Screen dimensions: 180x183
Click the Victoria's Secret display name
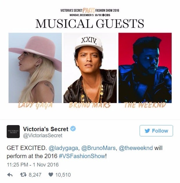click(46, 129)
